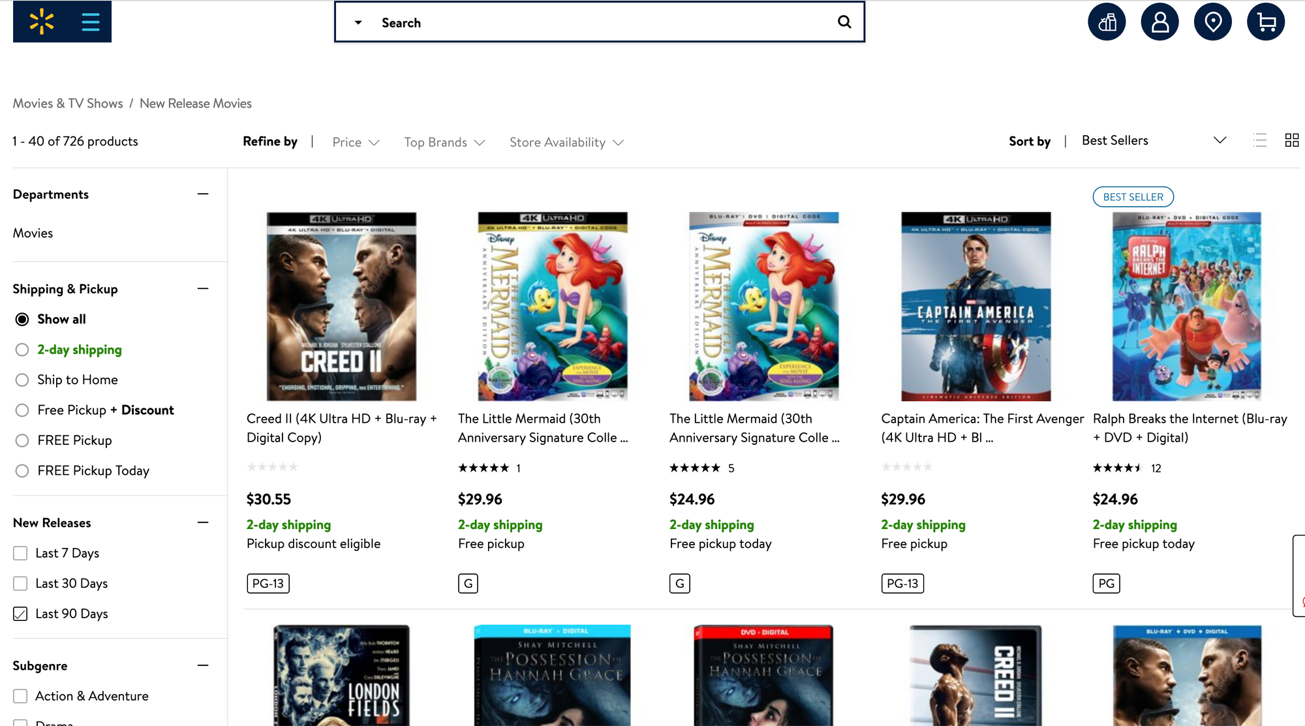
Task: Select the 2-day shipping radio button
Action: tap(22, 350)
